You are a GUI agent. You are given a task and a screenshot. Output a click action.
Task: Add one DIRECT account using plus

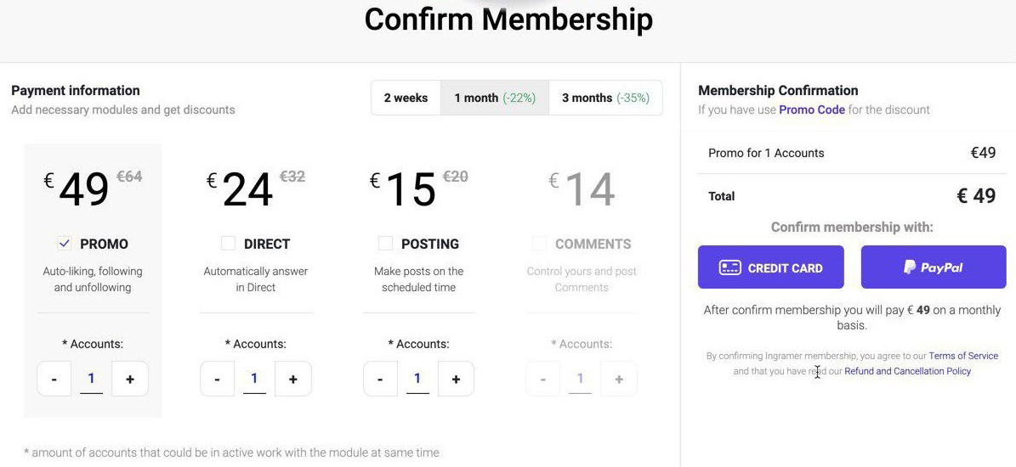pos(292,379)
